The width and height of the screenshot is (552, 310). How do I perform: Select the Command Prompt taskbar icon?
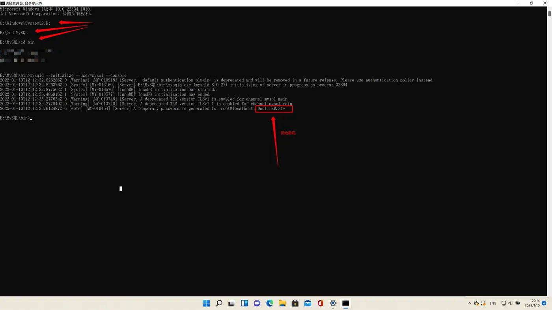tap(346, 303)
